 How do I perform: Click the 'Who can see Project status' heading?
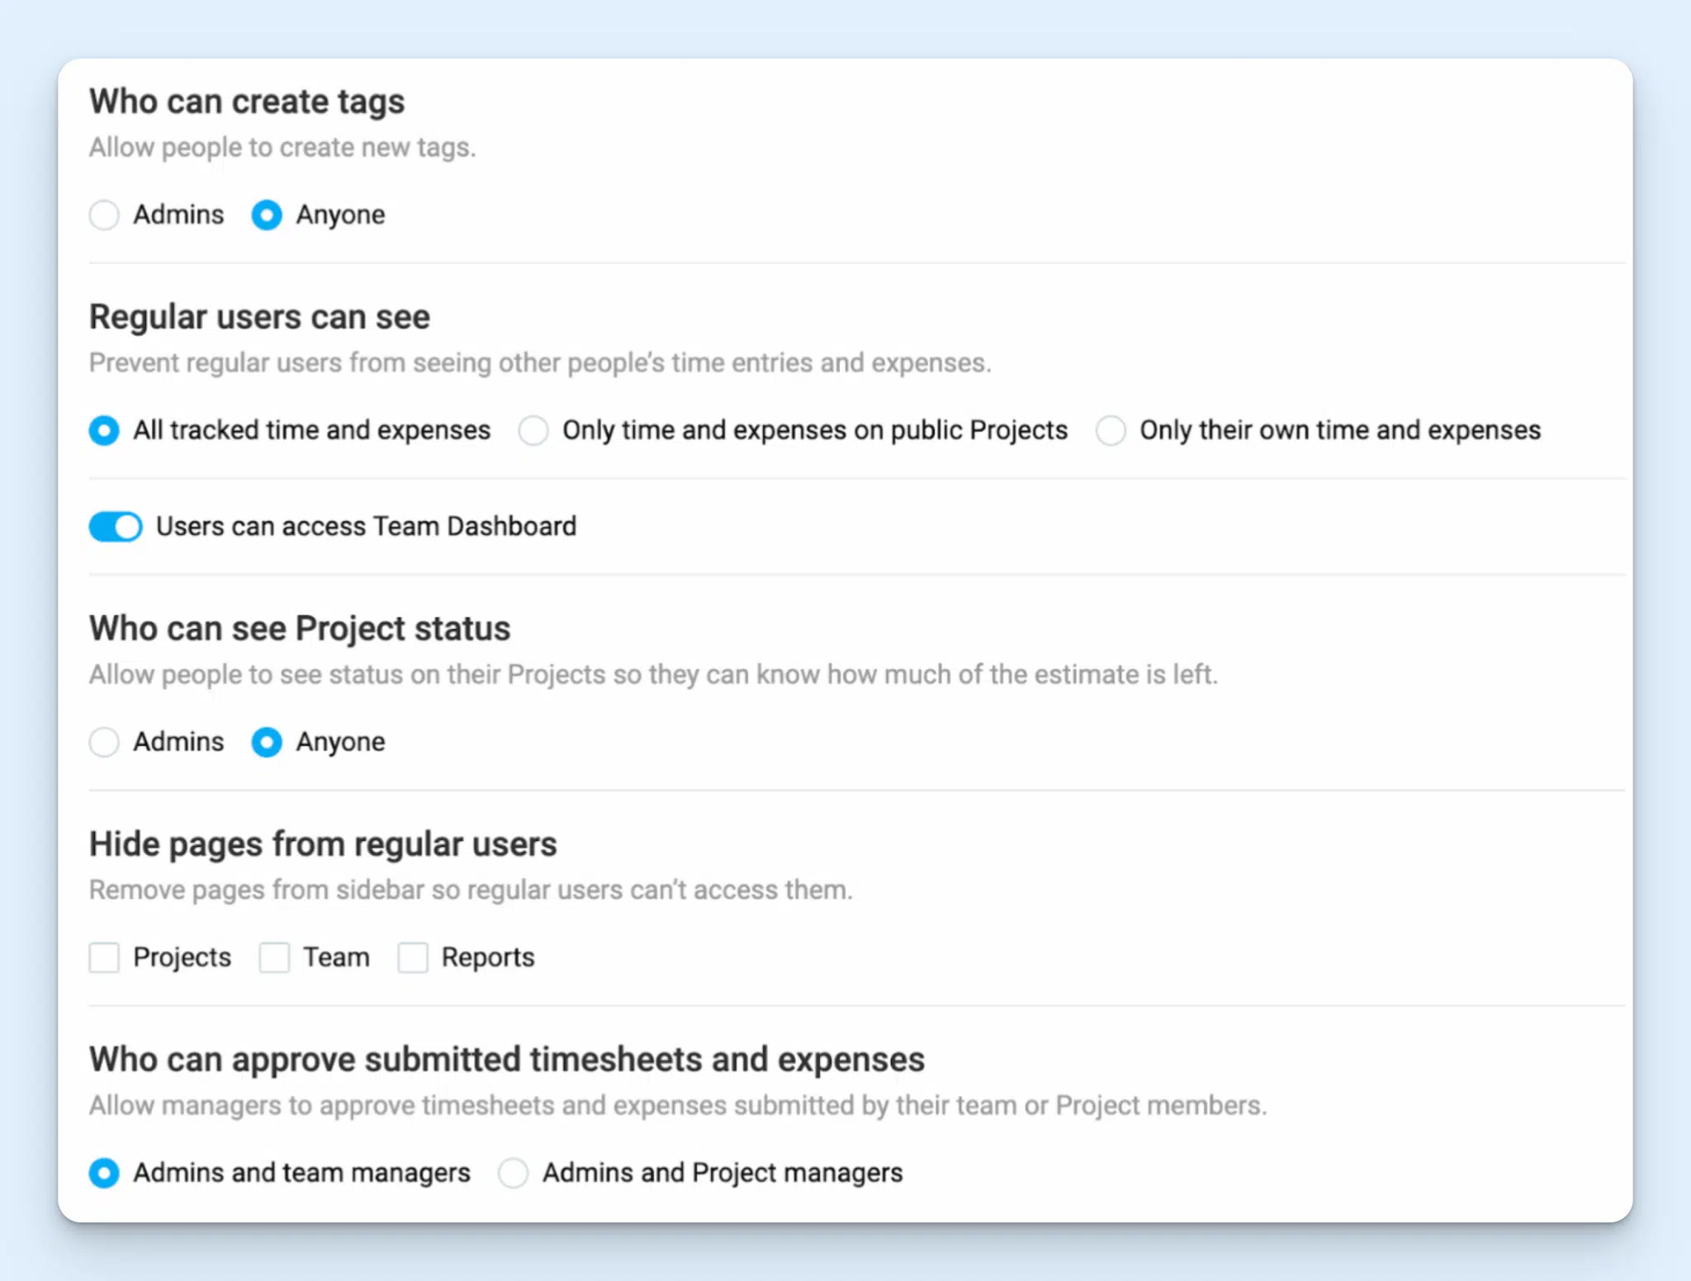[299, 628]
